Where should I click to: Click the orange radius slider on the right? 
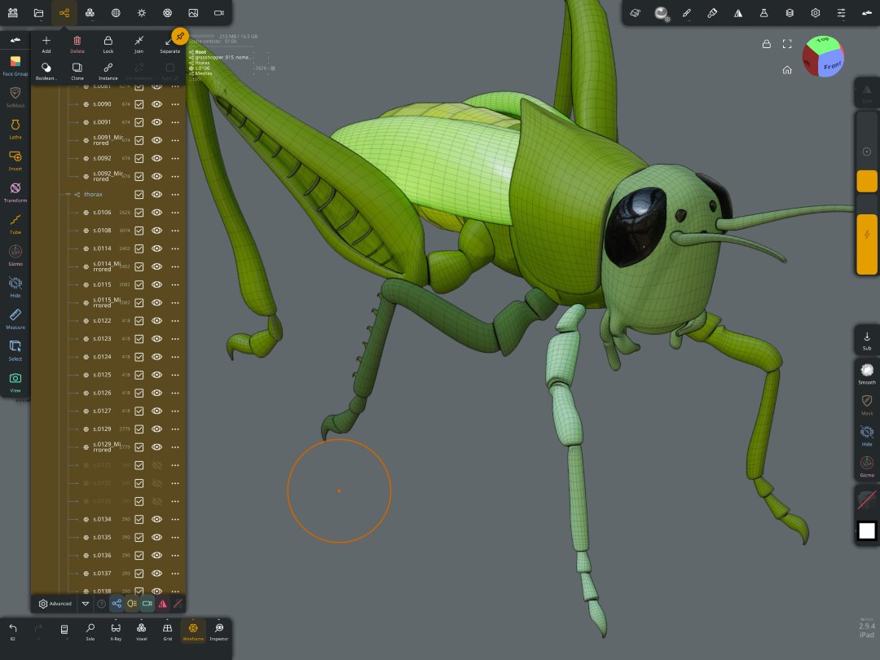point(866,181)
